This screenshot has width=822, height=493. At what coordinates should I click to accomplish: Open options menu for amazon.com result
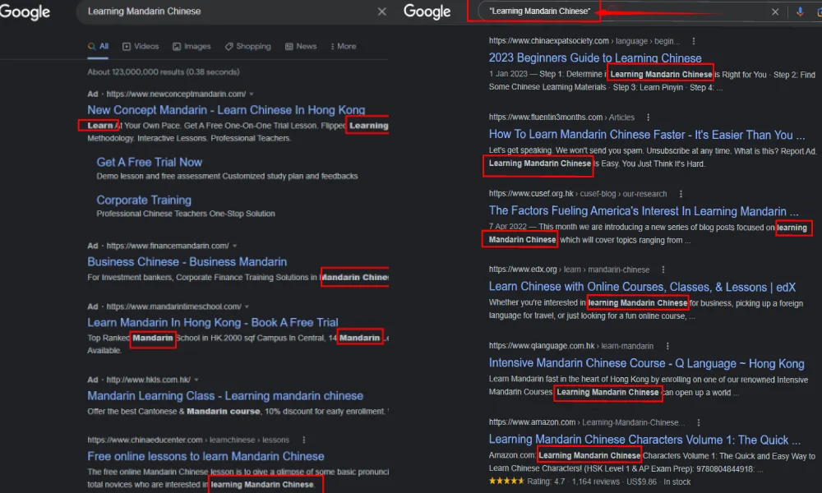(698, 422)
